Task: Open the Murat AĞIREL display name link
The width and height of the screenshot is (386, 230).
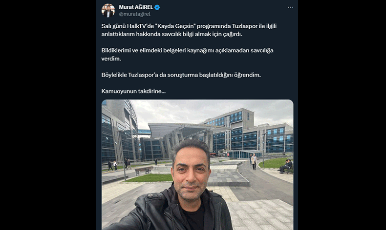Action: coord(136,7)
